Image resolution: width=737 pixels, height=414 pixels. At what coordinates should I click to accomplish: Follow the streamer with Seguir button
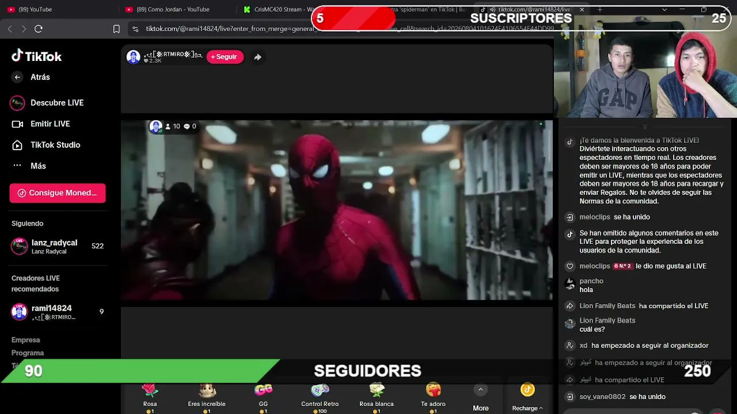pyautogui.click(x=225, y=57)
